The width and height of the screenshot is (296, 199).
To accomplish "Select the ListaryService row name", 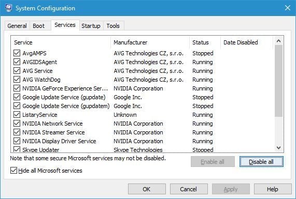I will coord(40,115).
